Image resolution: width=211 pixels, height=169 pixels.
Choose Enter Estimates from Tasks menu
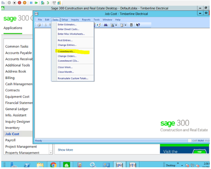coord(67,25)
